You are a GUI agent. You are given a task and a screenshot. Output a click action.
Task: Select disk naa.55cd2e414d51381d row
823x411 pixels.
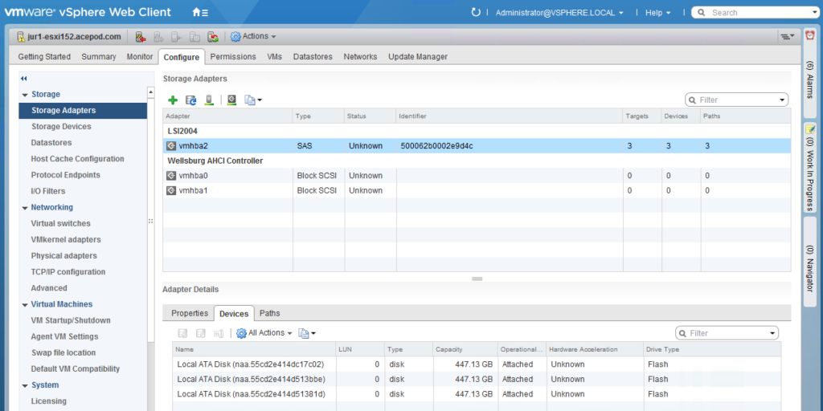(x=477, y=394)
